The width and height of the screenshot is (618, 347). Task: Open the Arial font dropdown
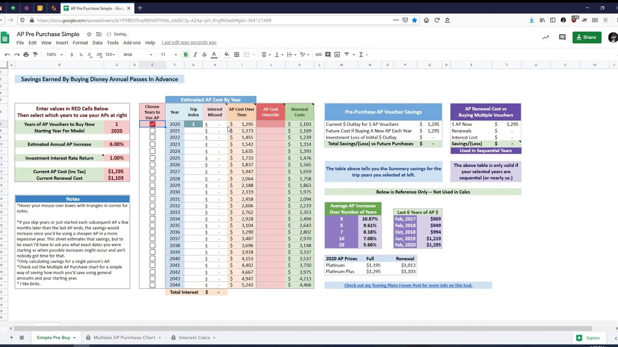point(138,54)
